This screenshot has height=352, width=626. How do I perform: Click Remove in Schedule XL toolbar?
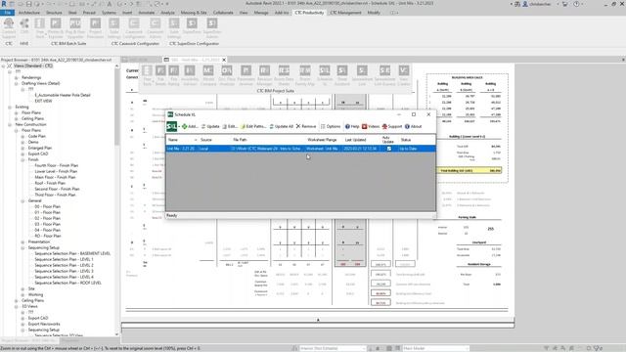point(306,126)
